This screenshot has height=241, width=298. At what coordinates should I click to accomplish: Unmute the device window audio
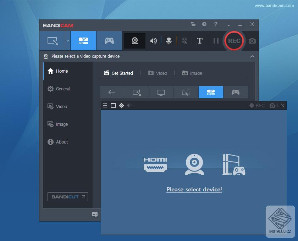click(x=129, y=105)
